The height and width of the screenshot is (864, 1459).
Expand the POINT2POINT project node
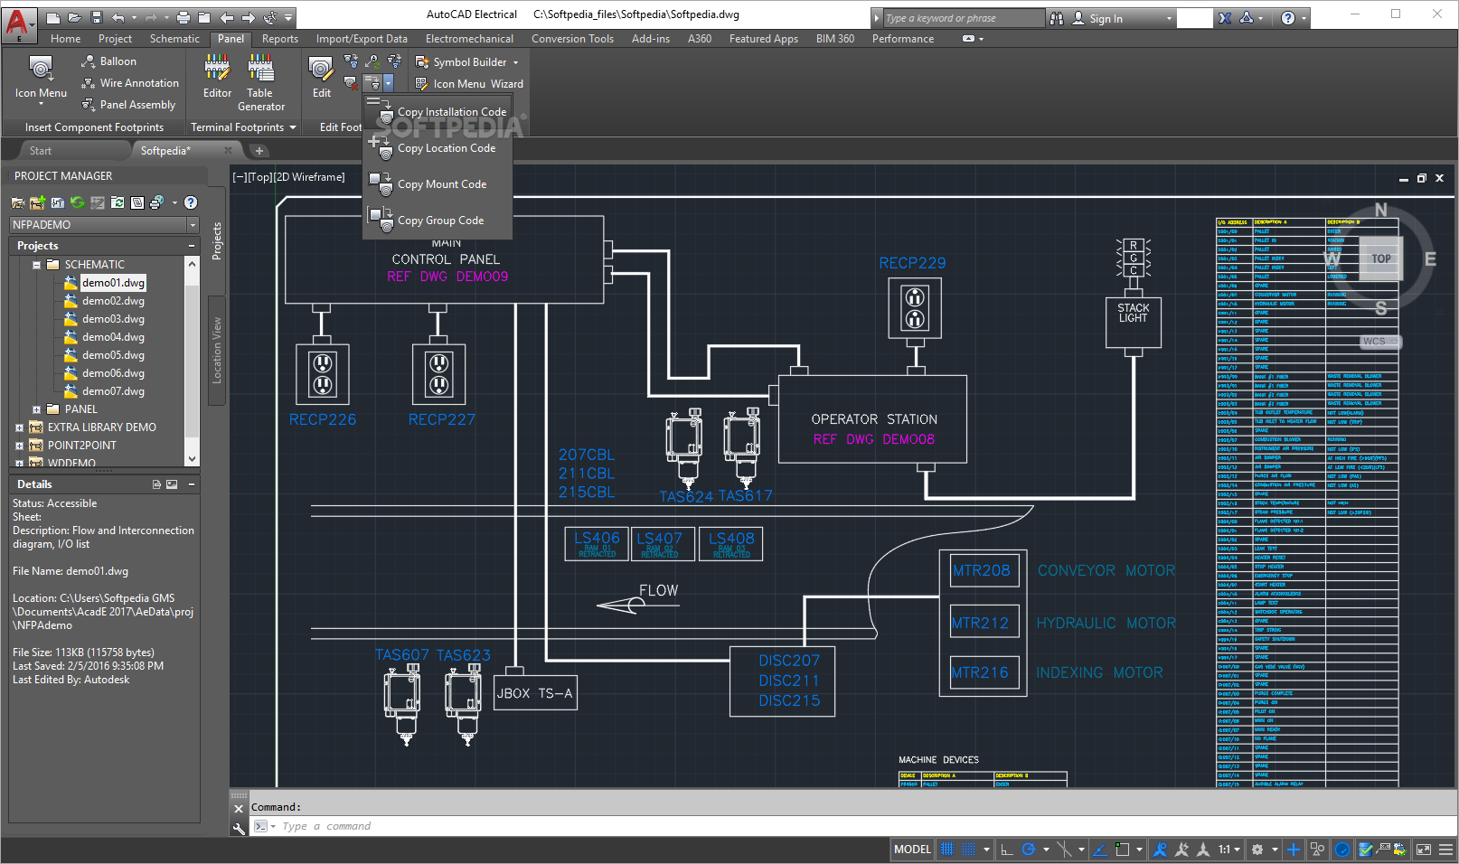(x=19, y=446)
